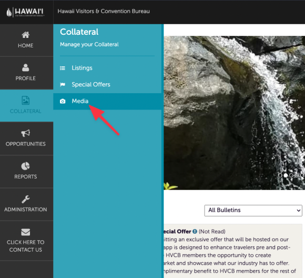Click the Media camera icon
The width and height of the screenshot is (305, 278).
click(63, 101)
